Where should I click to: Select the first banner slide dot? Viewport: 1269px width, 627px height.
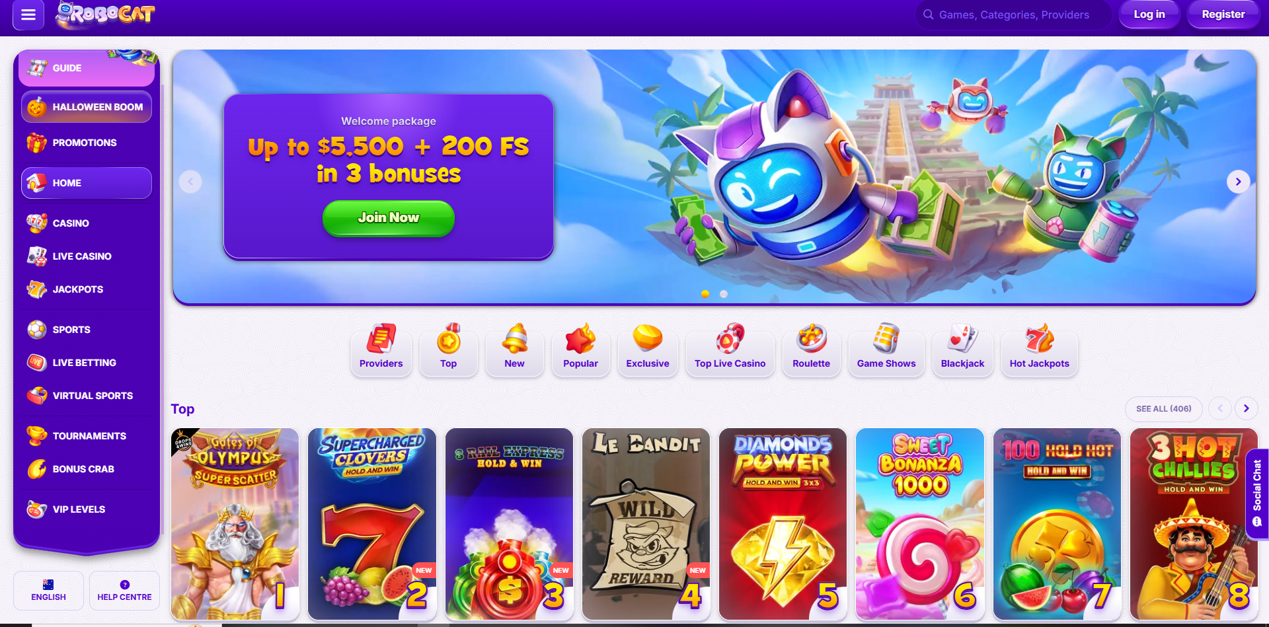pos(705,294)
